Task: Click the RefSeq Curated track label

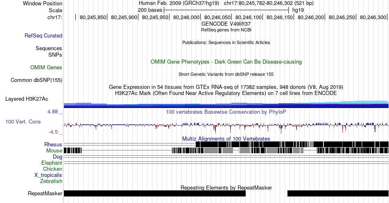Action: (43, 35)
